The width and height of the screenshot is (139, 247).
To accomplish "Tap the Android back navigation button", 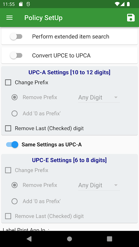I will (x=29, y=239).
